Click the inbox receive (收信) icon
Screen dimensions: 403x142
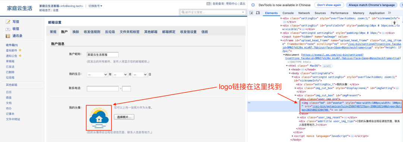(8, 29)
